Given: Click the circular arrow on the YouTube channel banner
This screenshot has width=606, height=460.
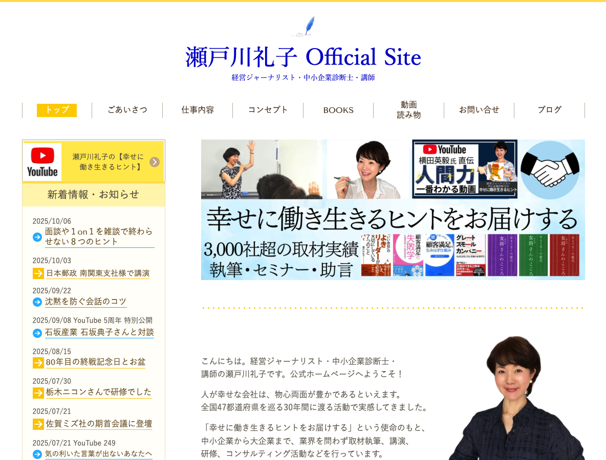Looking at the screenshot, I should point(155,162).
